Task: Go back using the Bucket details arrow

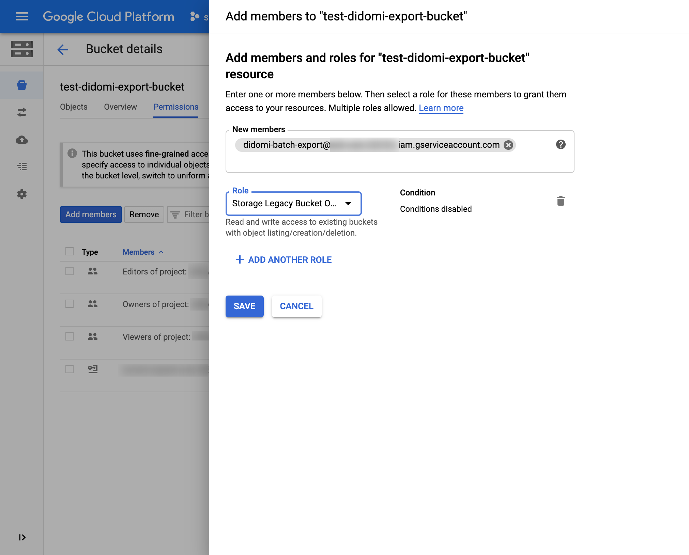Action: click(x=63, y=50)
